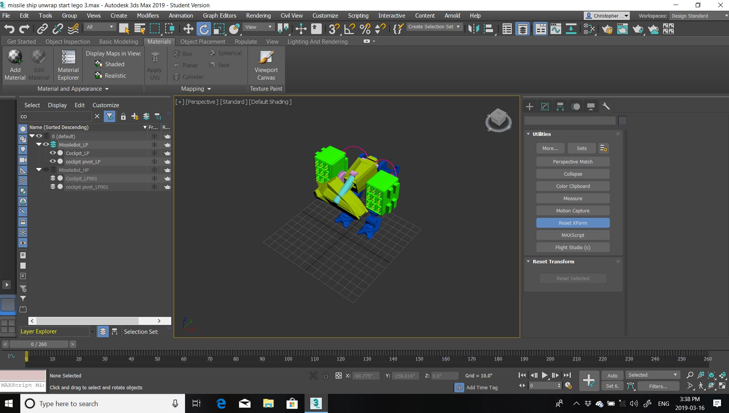The height and width of the screenshot is (413, 729).
Task: Open the Create Selection Set dropdown
Action: coord(458,27)
